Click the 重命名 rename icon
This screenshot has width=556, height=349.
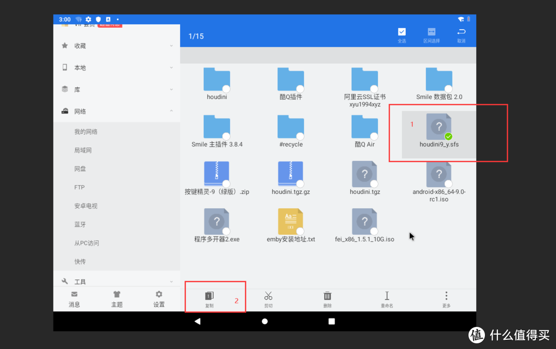(x=387, y=296)
